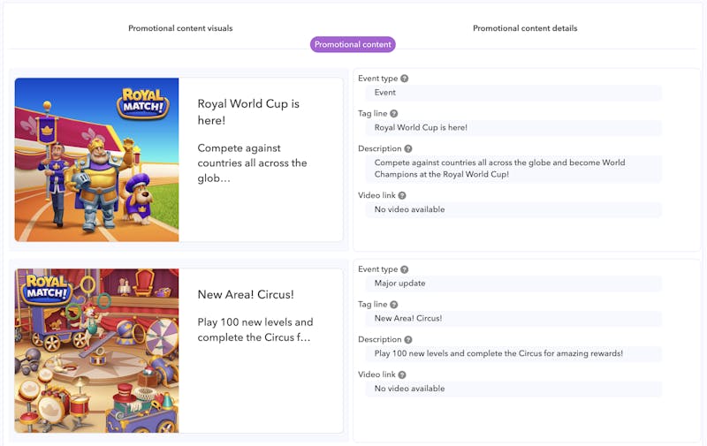
Task: Click help icon beside Major update Event type
Action: [x=405, y=269]
